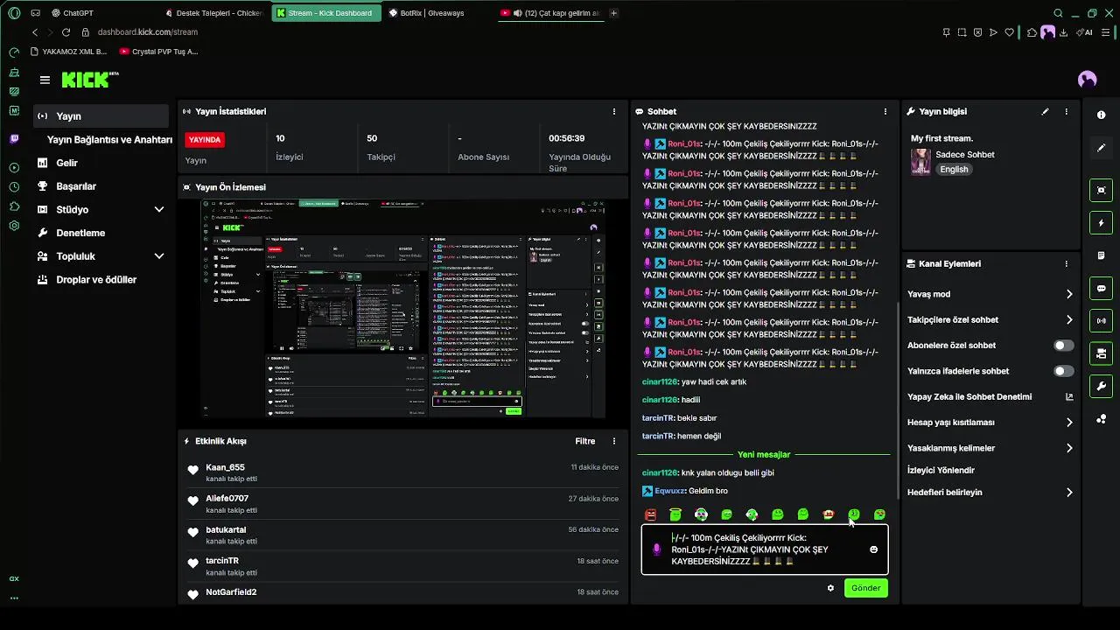Screen dimensions: 1120x630
Task: Toggle the lightning activity icon in the right sidebar
Action: (1101, 222)
